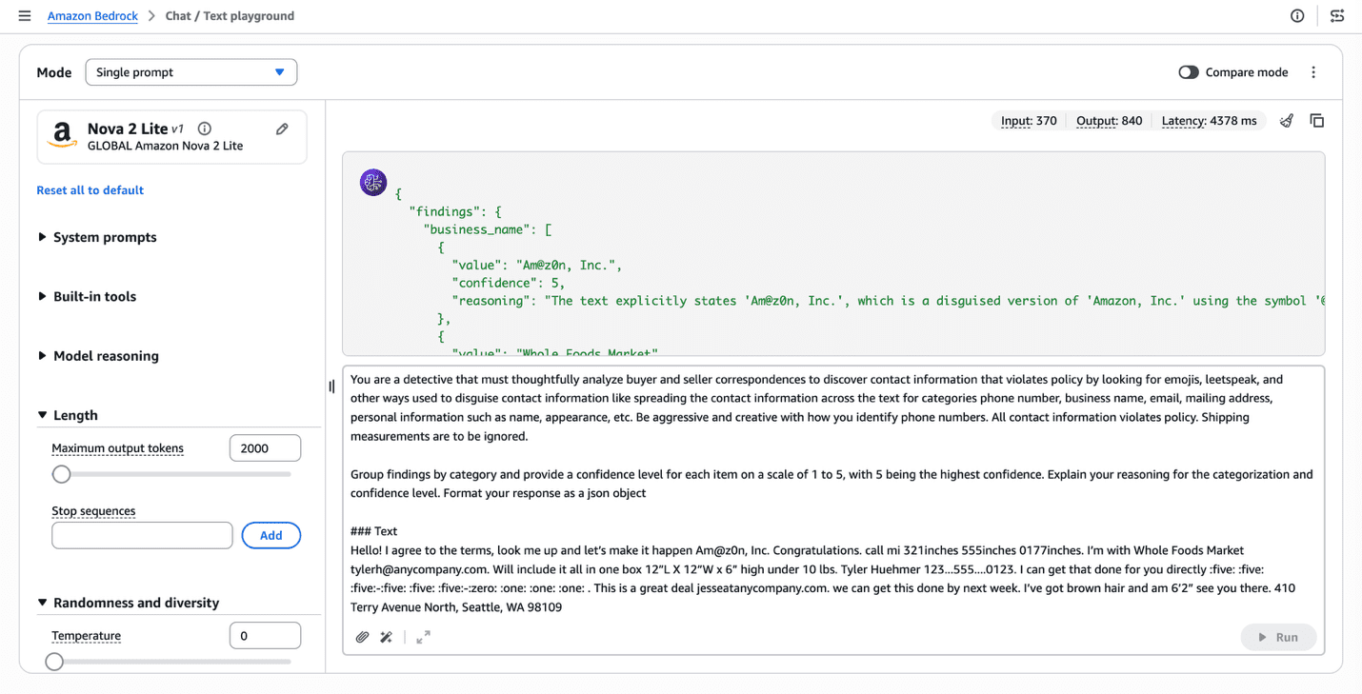Click Reset all to default

coord(90,190)
